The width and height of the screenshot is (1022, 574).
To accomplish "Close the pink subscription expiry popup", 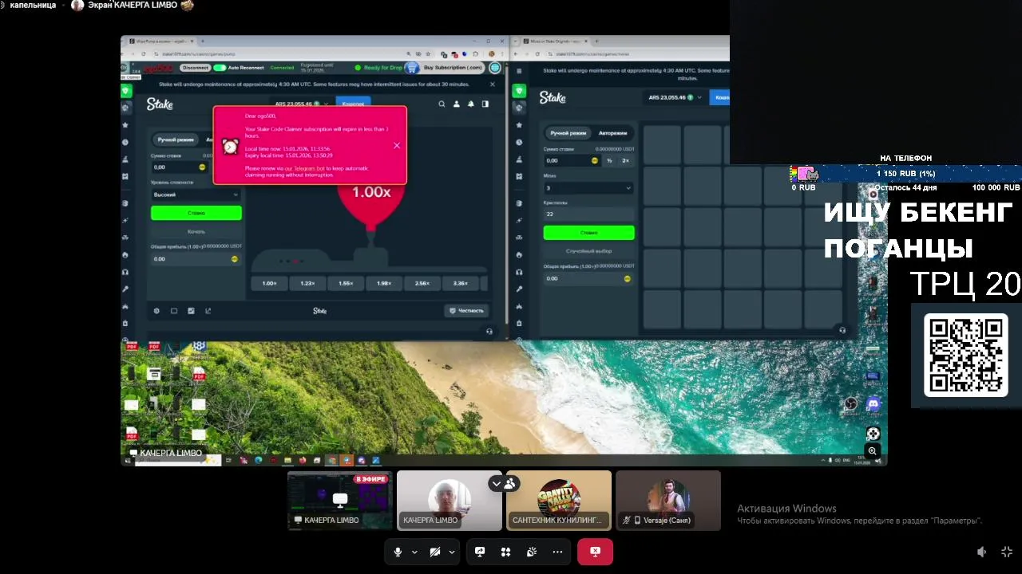I will coord(397,145).
